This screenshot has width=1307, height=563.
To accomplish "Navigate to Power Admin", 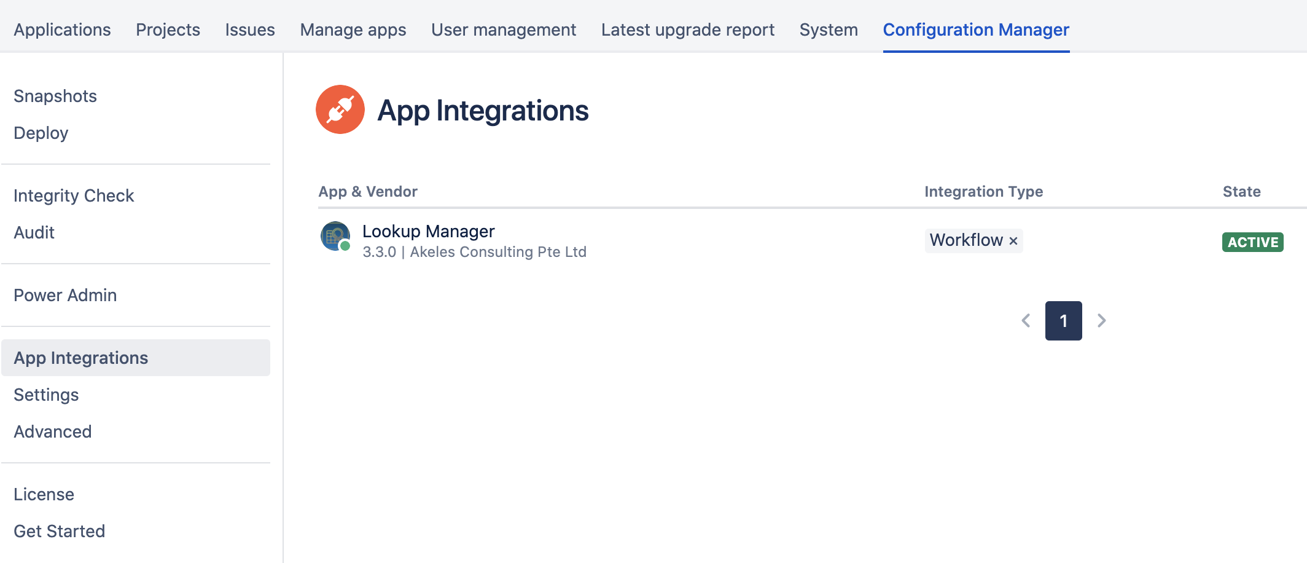I will 65,295.
